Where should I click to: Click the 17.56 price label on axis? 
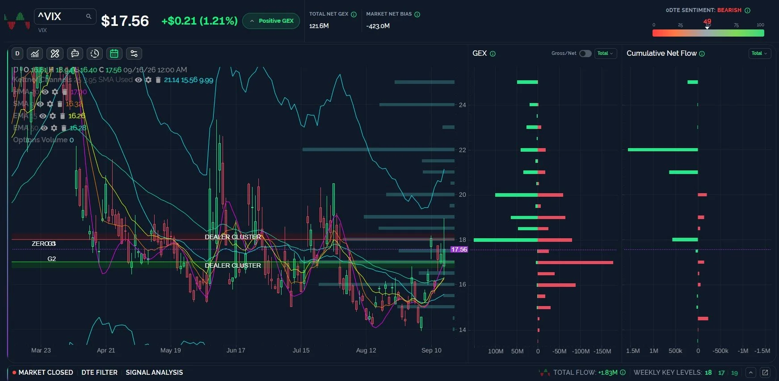[459, 249]
